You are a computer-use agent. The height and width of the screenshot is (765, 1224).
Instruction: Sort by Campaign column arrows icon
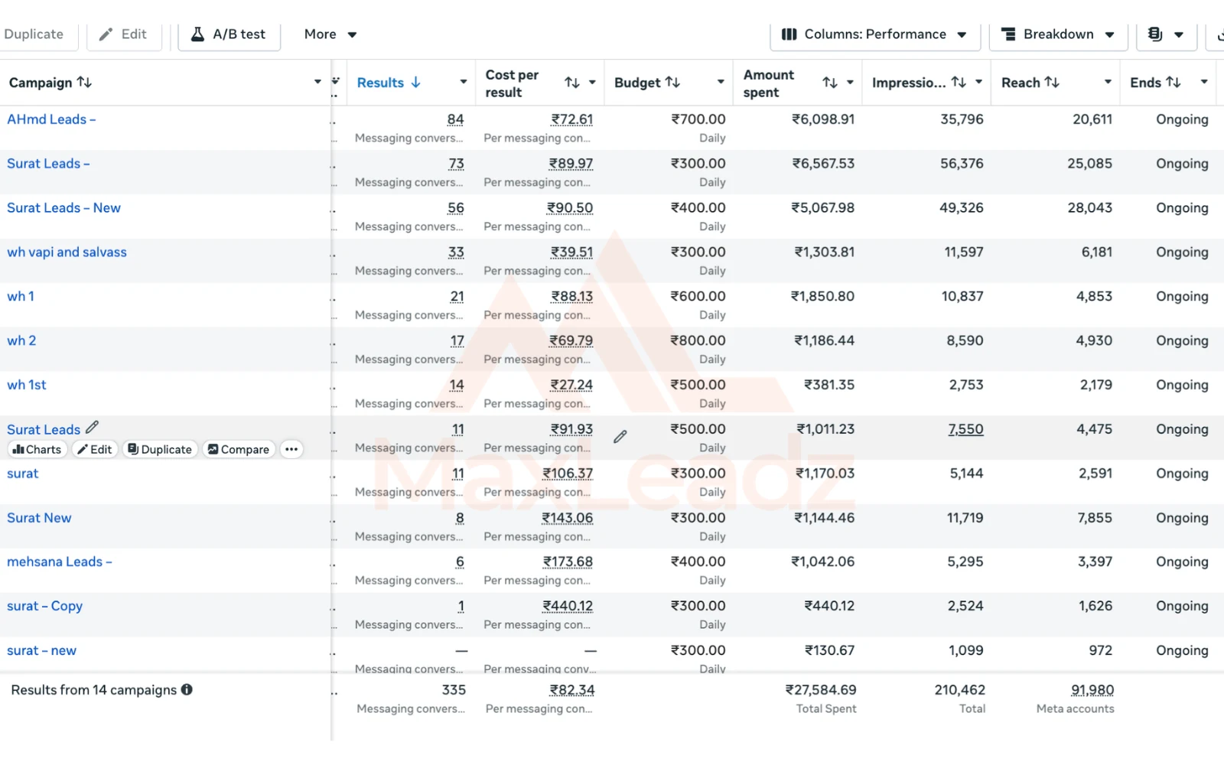pos(85,82)
